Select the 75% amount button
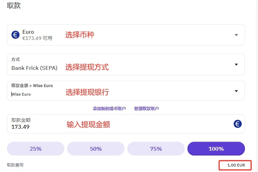This screenshot has height=172, width=258. point(156,149)
